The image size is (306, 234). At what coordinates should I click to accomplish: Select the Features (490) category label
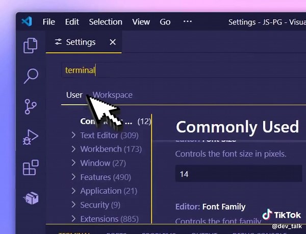[x=106, y=177]
